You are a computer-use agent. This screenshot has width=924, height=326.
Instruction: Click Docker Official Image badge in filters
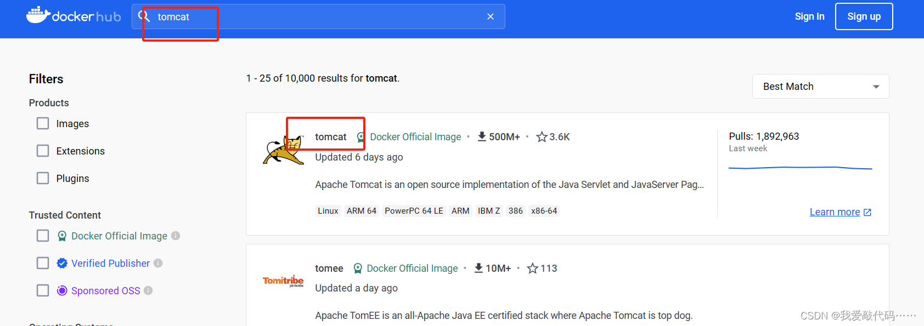tap(62, 236)
